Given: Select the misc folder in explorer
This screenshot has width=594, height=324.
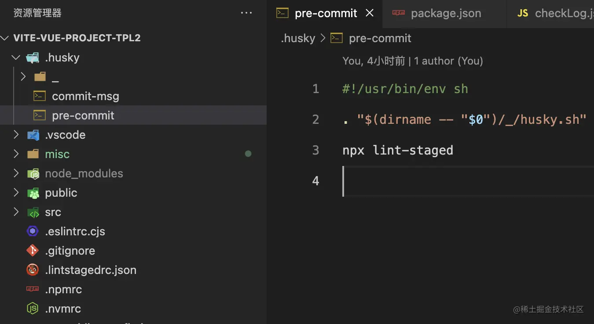Looking at the screenshot, I should click(x=57, y=154).
